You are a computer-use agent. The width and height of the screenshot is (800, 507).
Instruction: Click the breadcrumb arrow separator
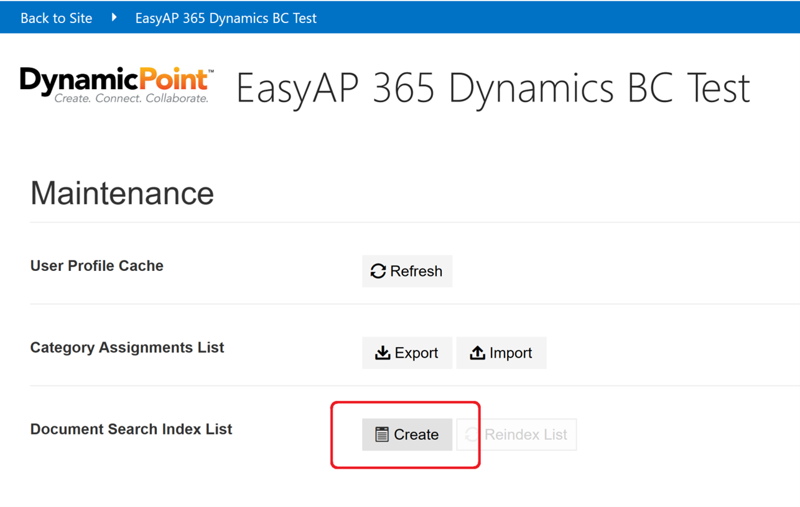114,17
